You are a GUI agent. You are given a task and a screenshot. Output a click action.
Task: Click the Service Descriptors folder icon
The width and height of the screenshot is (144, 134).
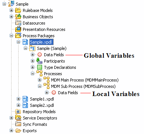(18, 118)
